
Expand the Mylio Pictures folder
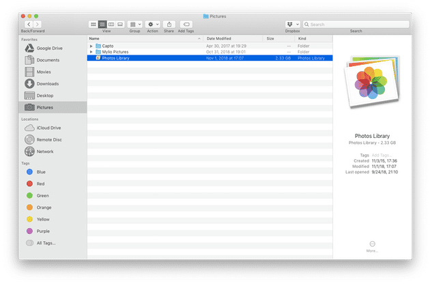(x=91, y=52)
